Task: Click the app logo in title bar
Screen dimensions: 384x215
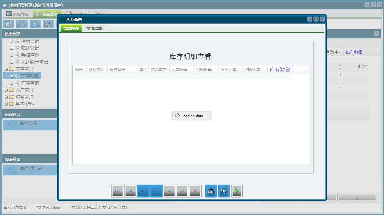Action: [x=5, y=5]
